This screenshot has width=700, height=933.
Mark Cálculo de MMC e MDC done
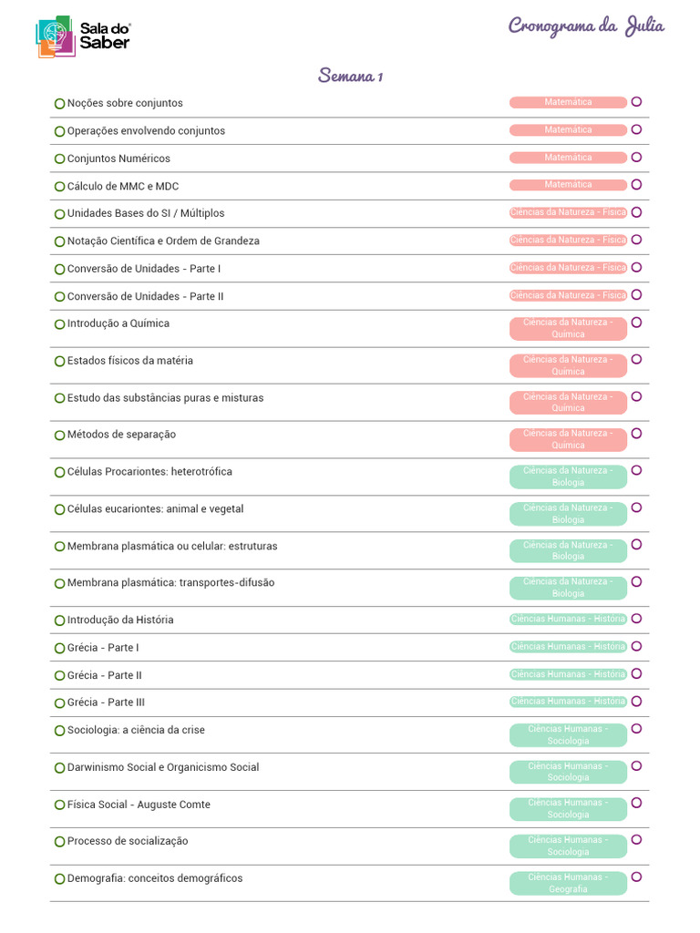pyautogui.click(x=60, y=187)
